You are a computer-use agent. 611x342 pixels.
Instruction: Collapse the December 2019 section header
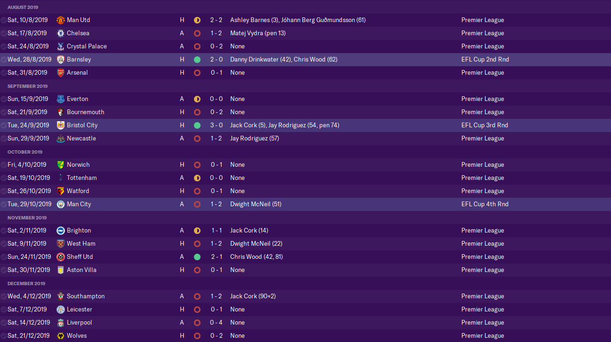click(x=26, y=284)
